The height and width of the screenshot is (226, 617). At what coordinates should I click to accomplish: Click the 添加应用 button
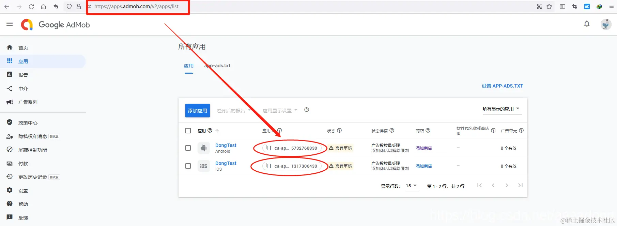tap(198, 111)
